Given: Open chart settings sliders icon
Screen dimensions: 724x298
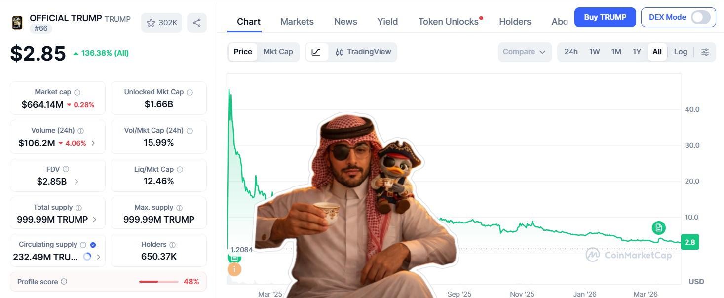Looking at the screenshot, I should coord(705,52).
